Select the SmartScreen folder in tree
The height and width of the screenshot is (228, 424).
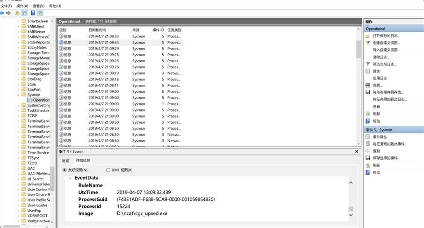[x=37, y=21]
